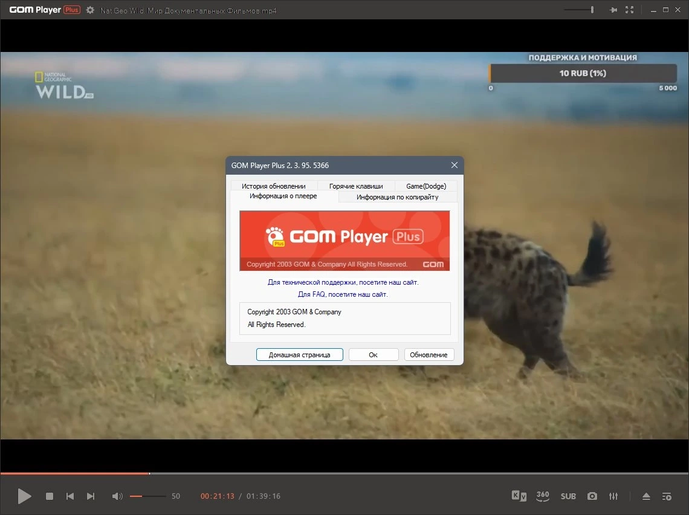The width and height of the screenshot is (689, 515).
Task: Open the FAQ site link
Action: (343, 294)
